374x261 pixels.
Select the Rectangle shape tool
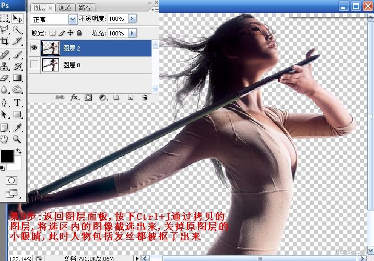tap(17, 114)
